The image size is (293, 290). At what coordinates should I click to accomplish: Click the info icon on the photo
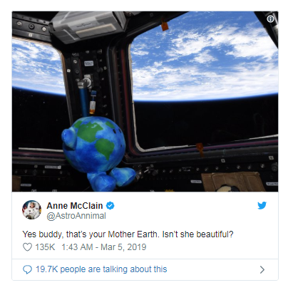point(270,19)
